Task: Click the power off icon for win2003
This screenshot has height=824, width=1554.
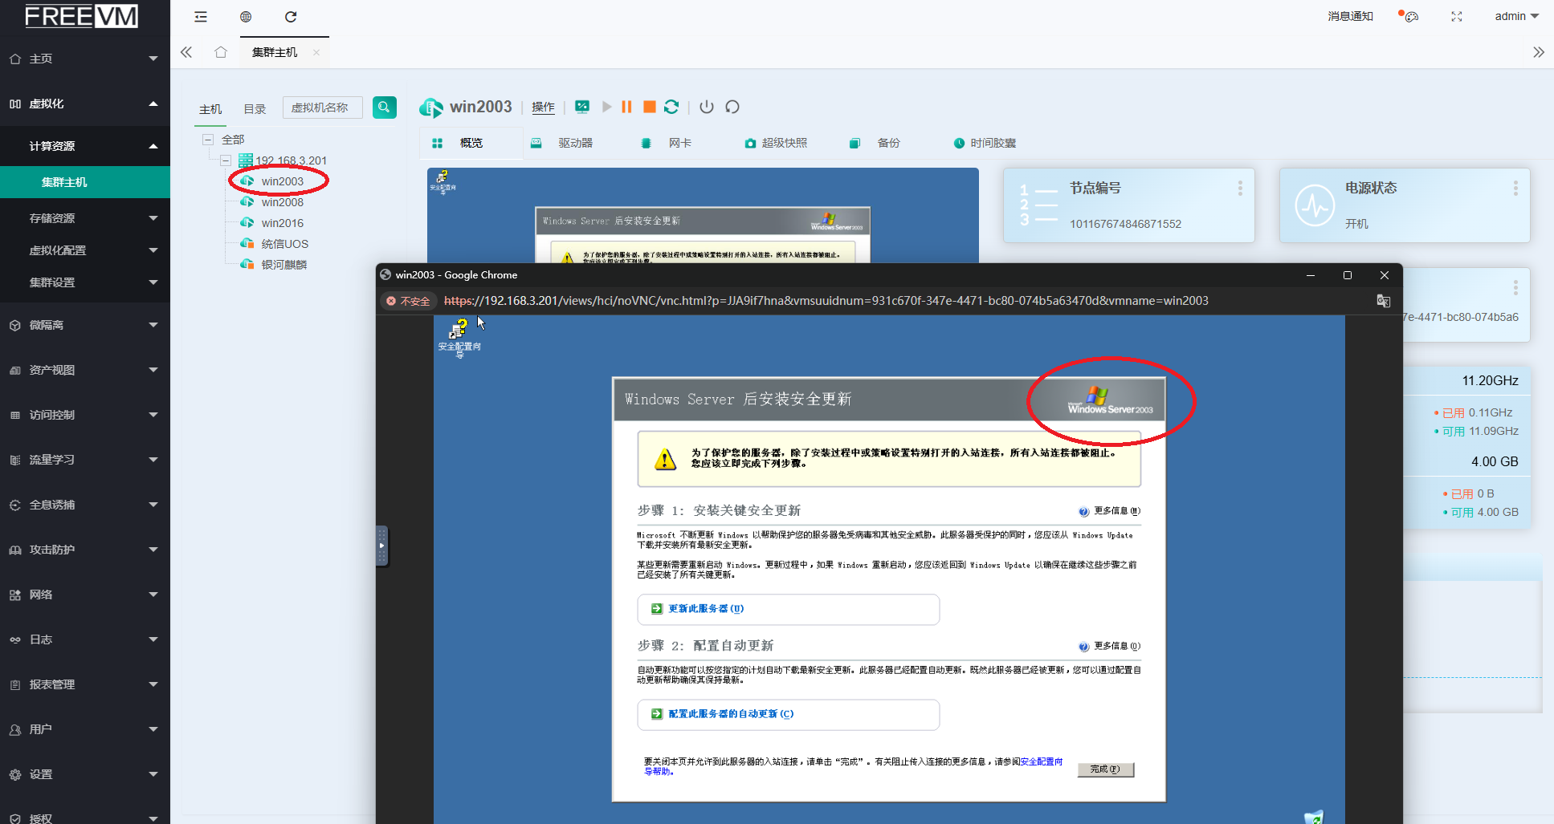Action: coord(707,107)
